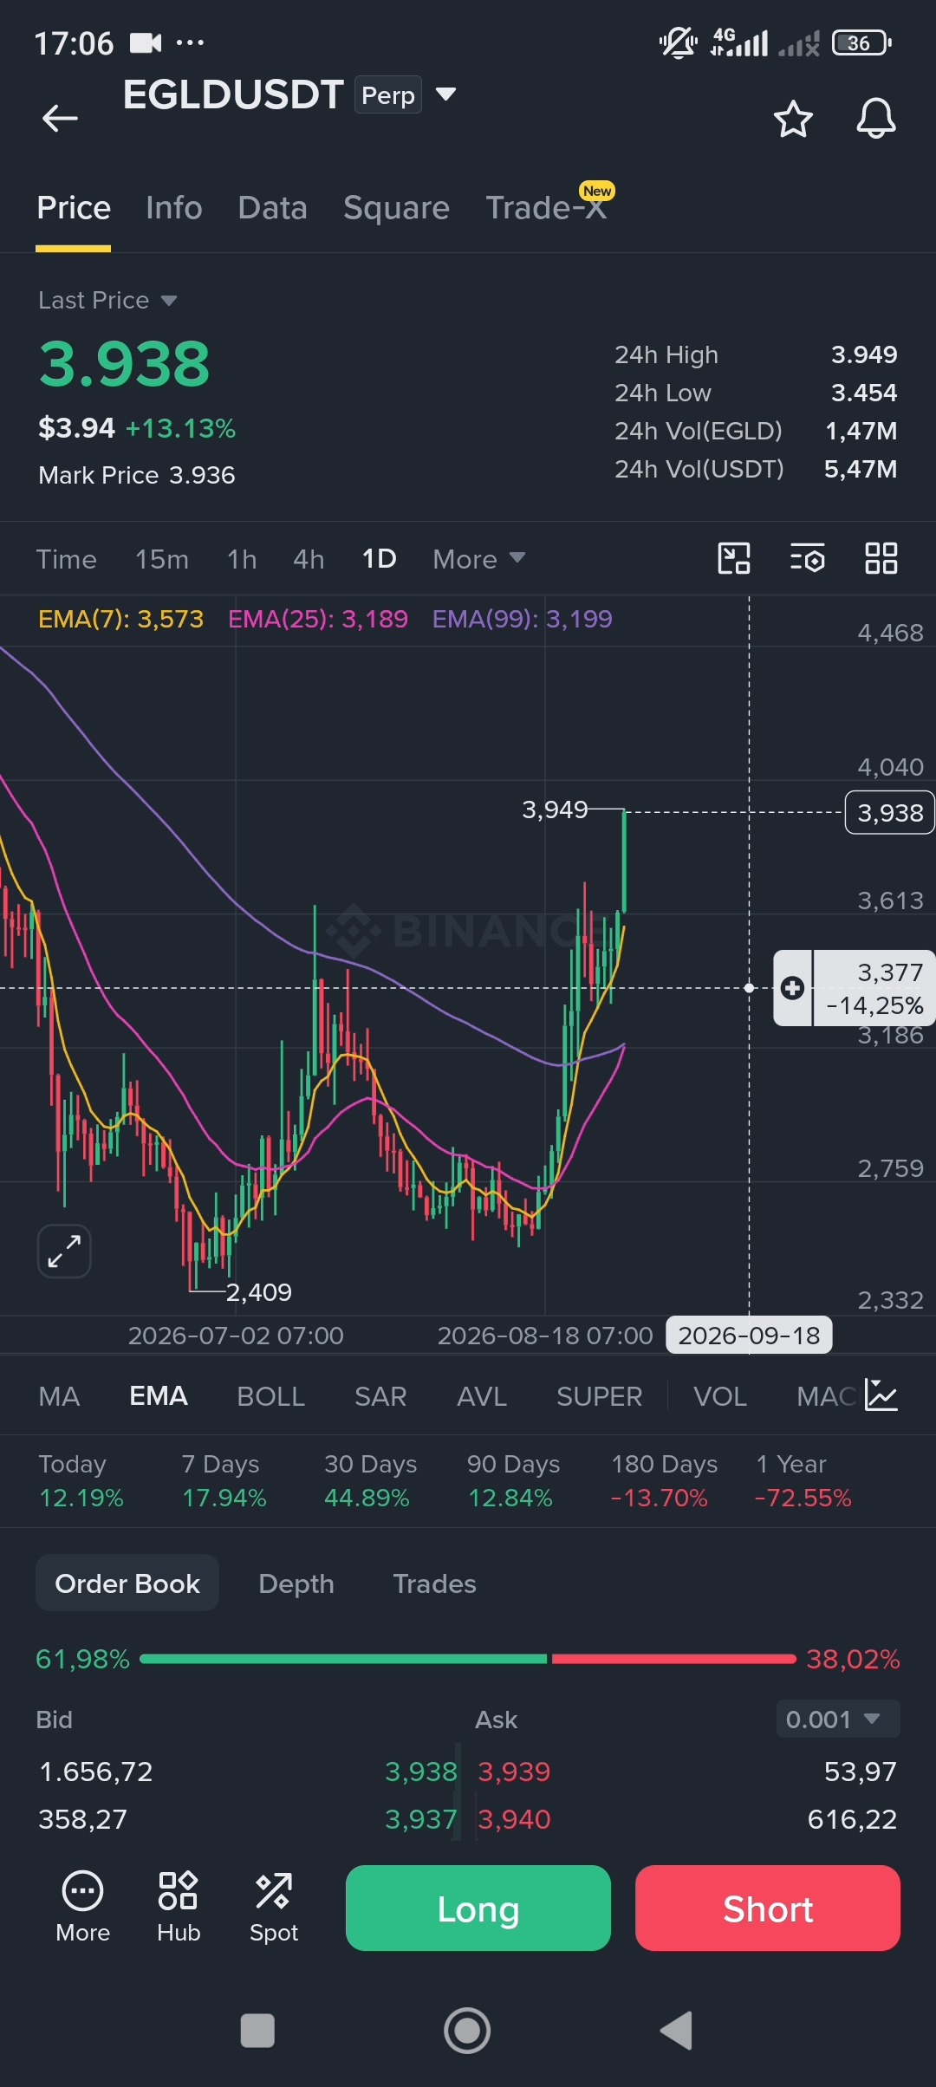Select ask price 3,939

(515, 1772)
